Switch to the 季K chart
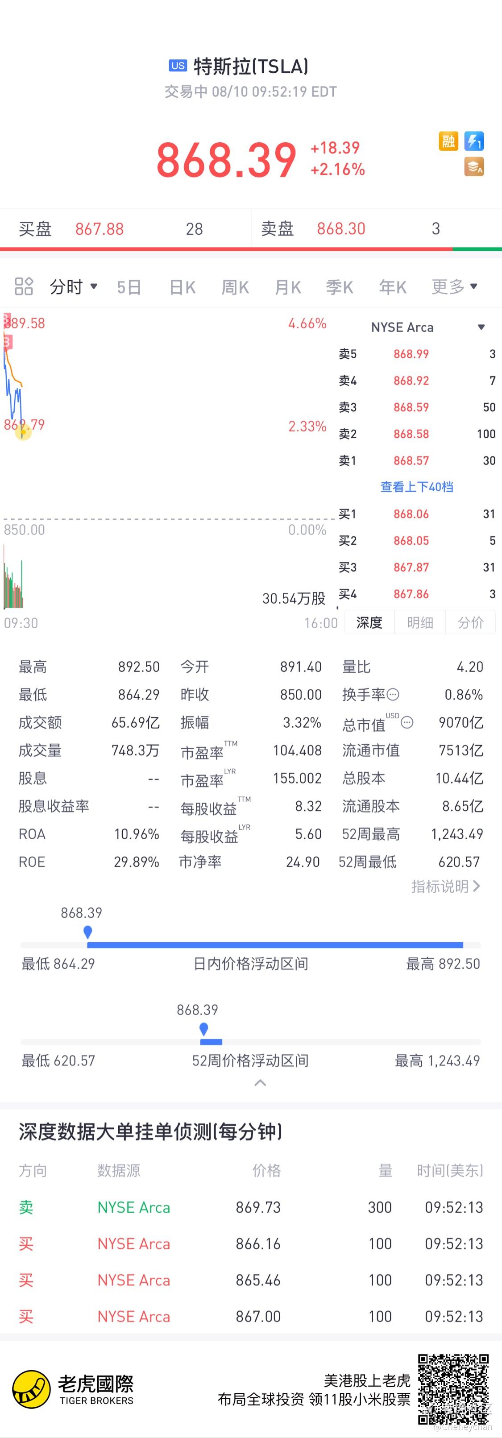This screenshot has width=502, height=1438. (x=340, y=287)
